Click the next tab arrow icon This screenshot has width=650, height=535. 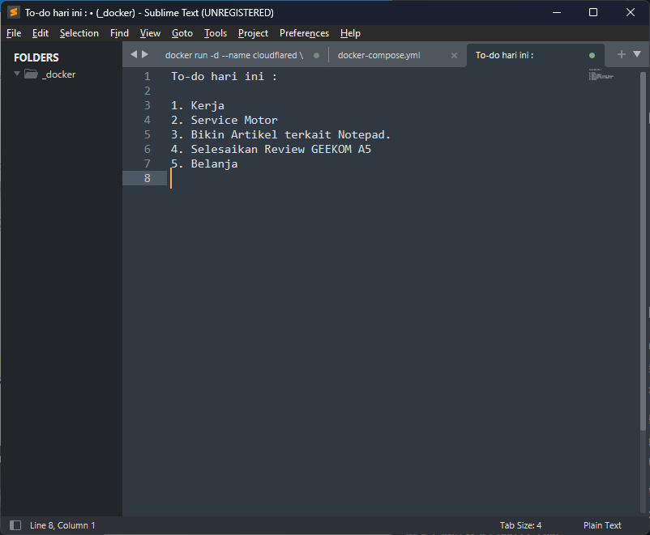(145, 54)
